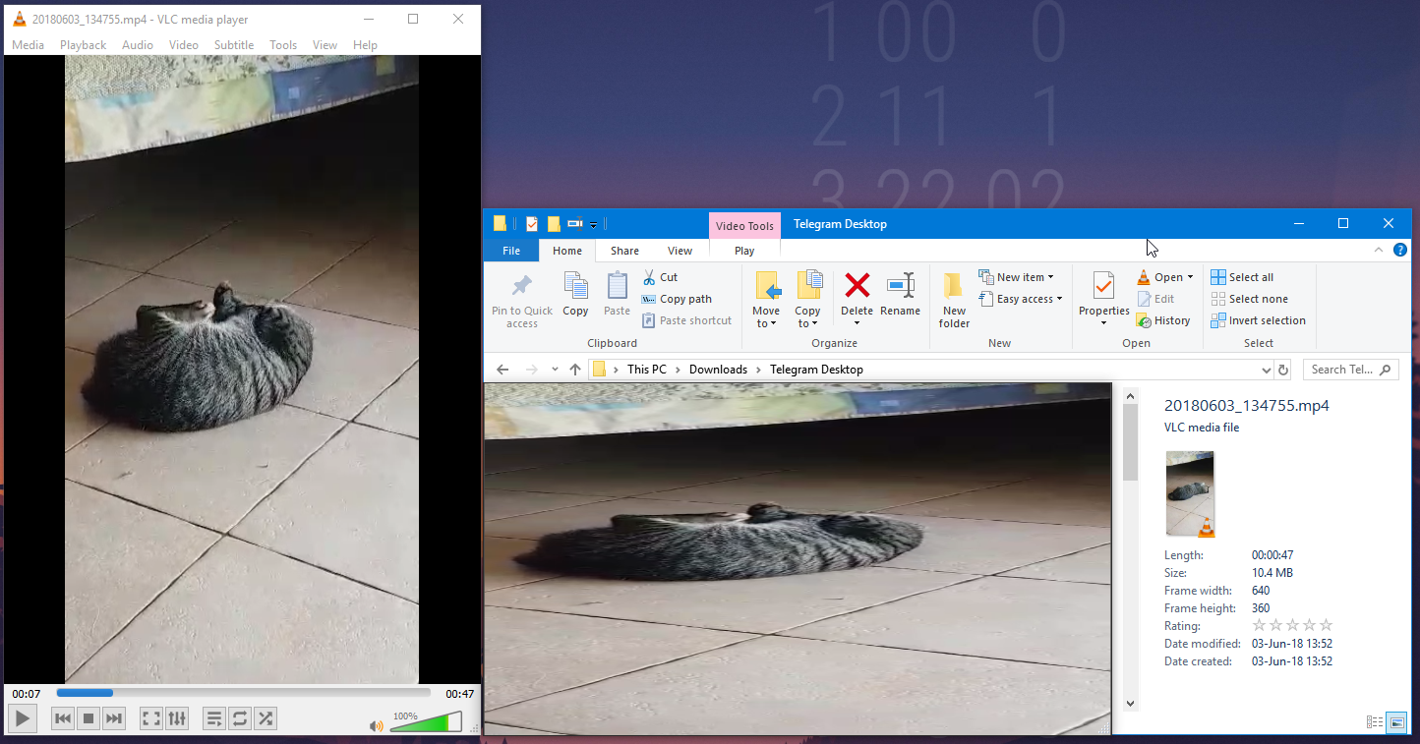Image resolution: width=1420 pixels, height=744 pixels.
Task: Rename the selected file
Action: 900,295
